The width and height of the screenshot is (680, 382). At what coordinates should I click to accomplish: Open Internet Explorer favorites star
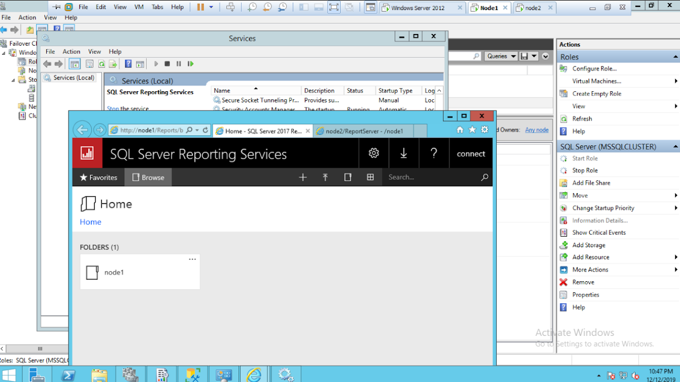(x=472, y=130)
